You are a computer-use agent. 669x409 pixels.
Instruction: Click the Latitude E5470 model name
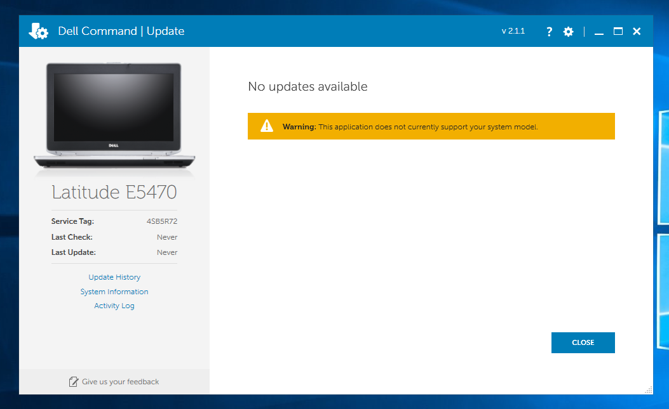pos(114,192)
